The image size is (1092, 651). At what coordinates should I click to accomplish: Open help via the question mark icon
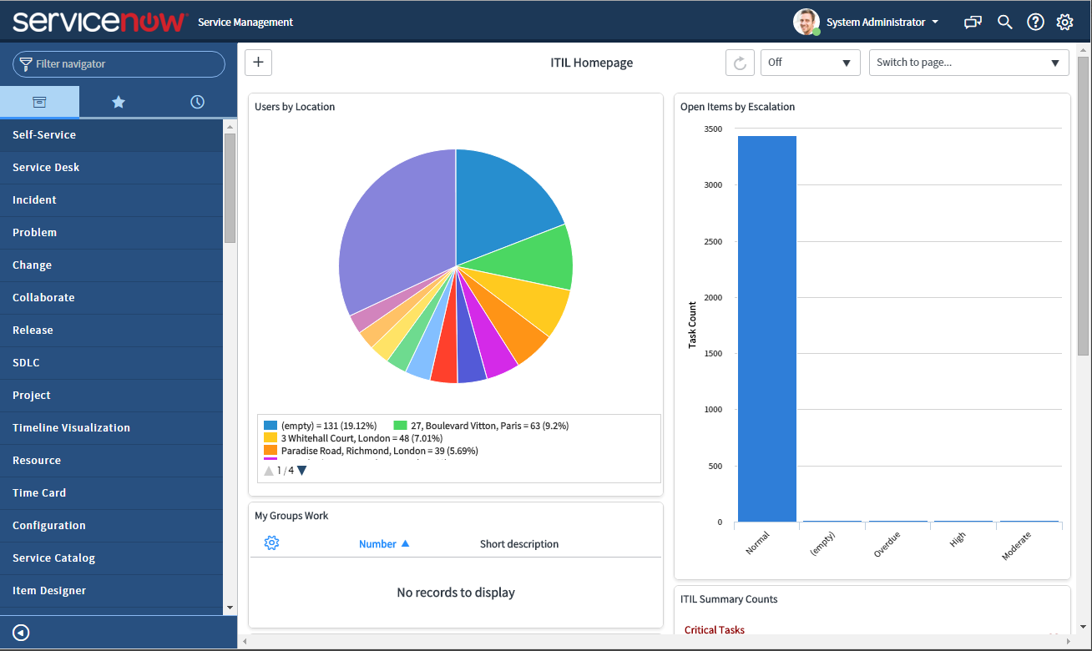click(1035, 22)
